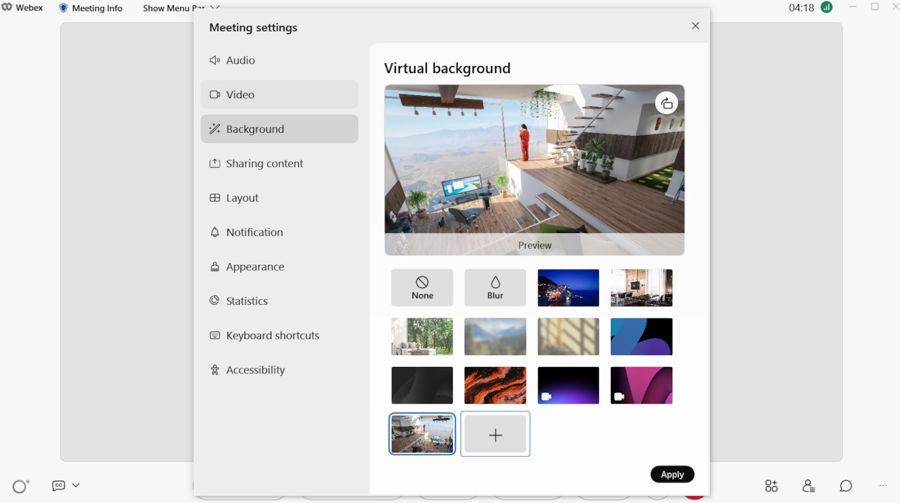
Task: Click the share icon on the background preview
Action: point(667,102)
